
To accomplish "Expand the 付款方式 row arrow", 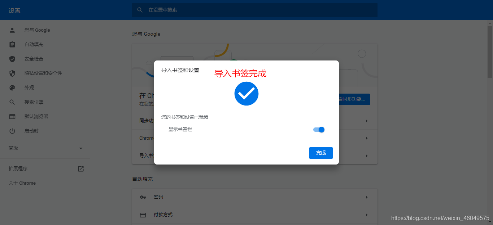I will 367,215.
